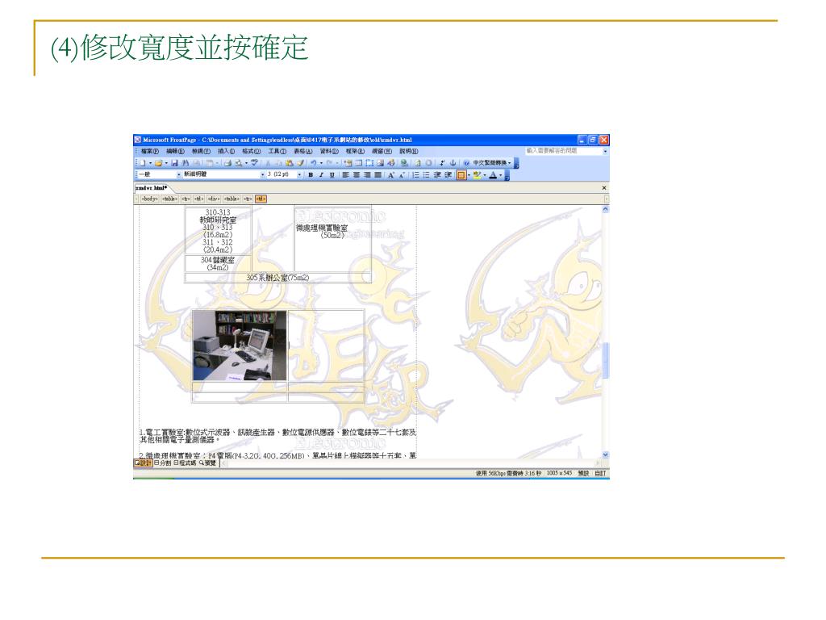Expand the Undo history dropdown arrow
This screenshot has width=826, height=620.
pyautogui.click(x=321, y=163)
